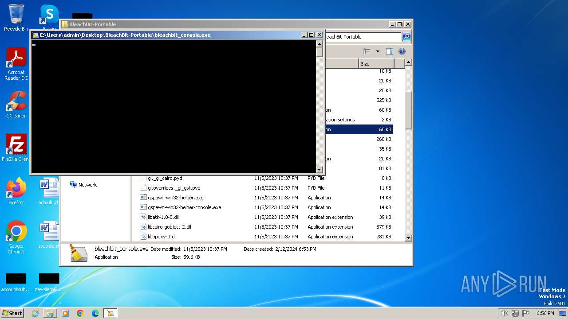
Task: Open Windows Media Player taskbar icon
Action: point(65,313)
